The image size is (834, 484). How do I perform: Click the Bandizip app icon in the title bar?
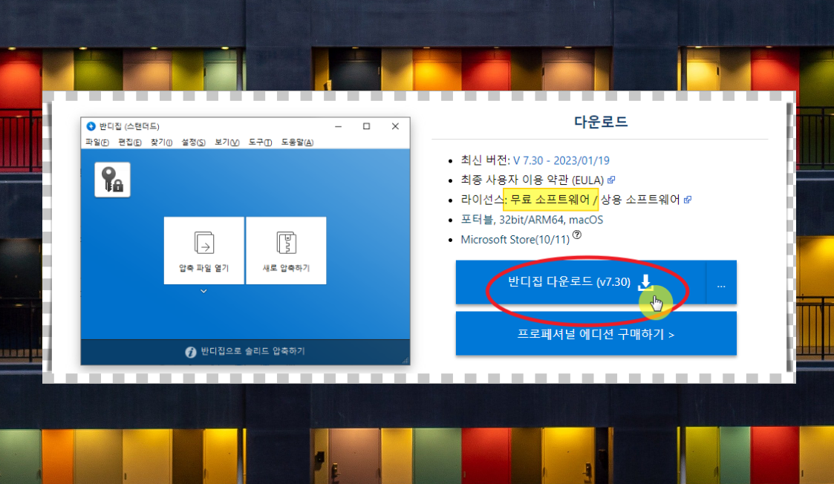click(x=91, y=126)
